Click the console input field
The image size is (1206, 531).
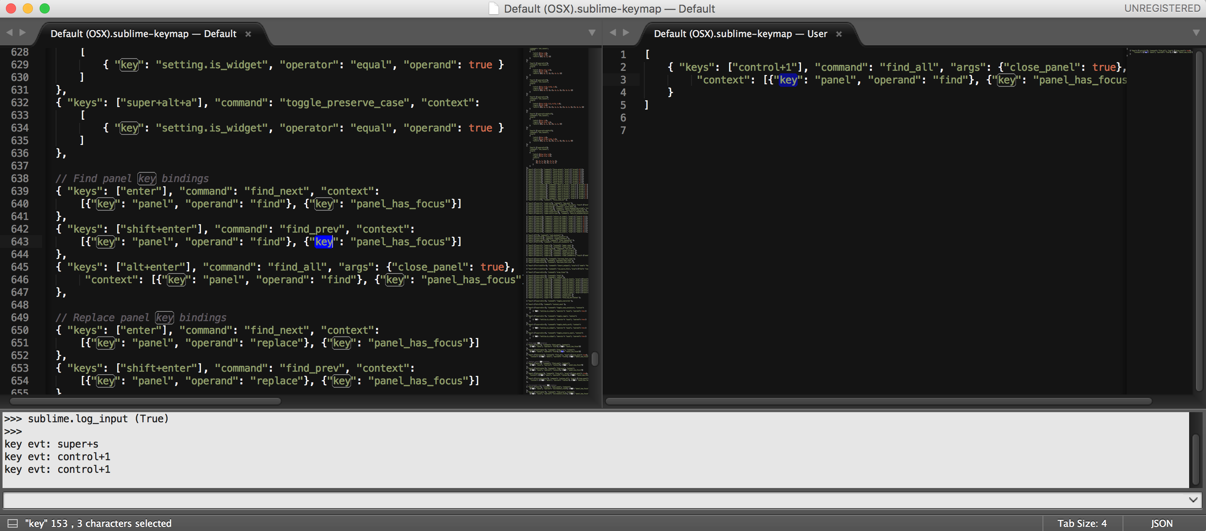[x=595, y=500]
